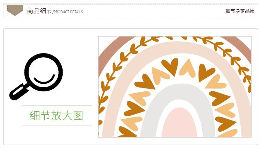Click the dark heart at lower-right of arch
This screenshot has width=262, height=149.
pos(226,124)
